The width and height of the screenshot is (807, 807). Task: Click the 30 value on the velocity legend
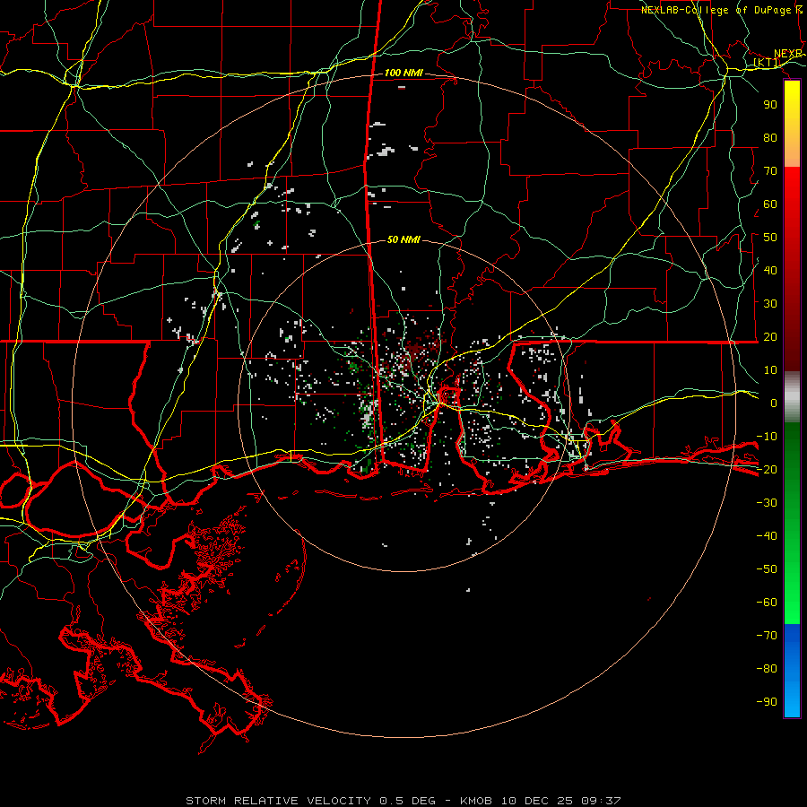click(x=770, y=304)
